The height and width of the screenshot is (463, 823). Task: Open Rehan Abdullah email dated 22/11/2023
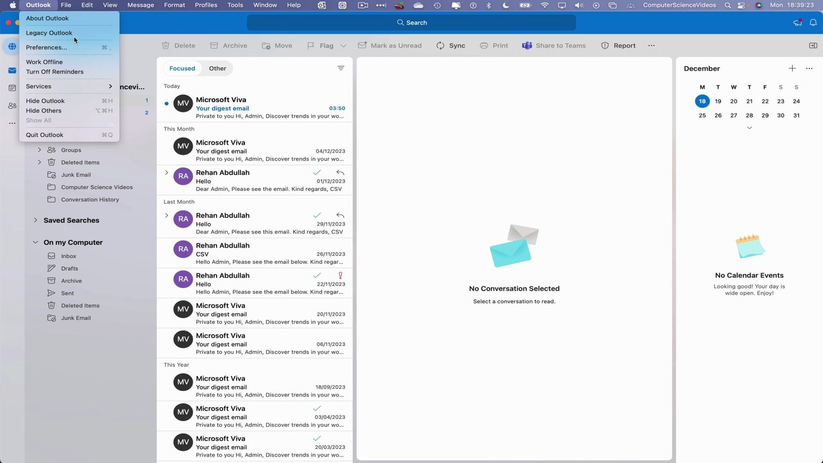[x=255, y=284]
